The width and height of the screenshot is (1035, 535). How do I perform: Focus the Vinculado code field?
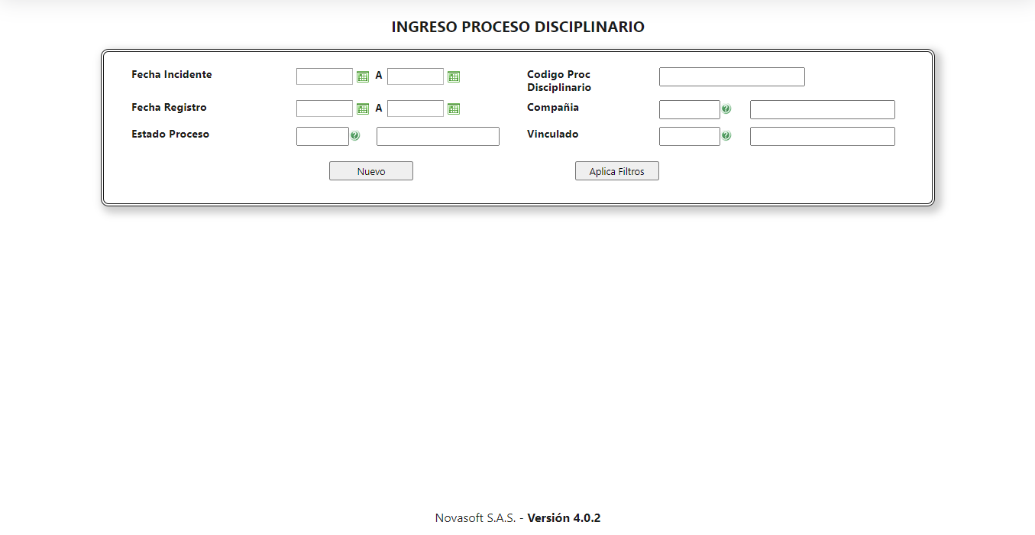pos(688,135)
